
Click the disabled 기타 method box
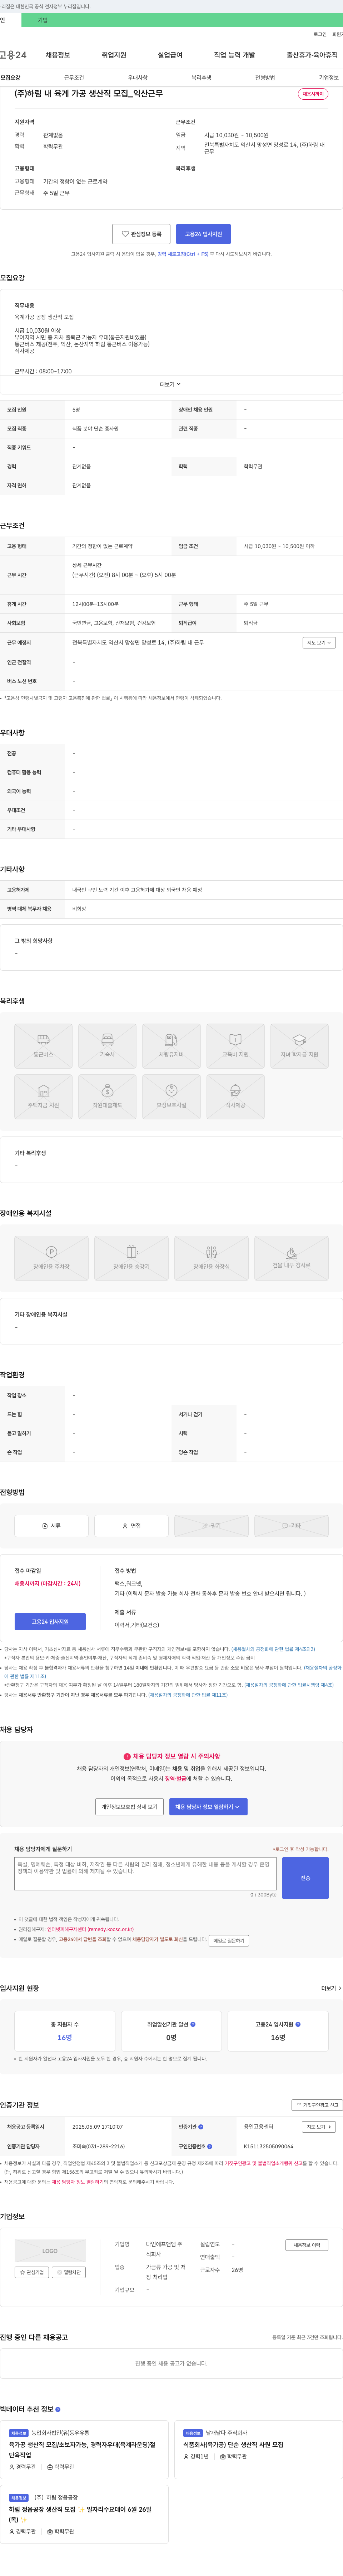click(x=291, y=1526)
